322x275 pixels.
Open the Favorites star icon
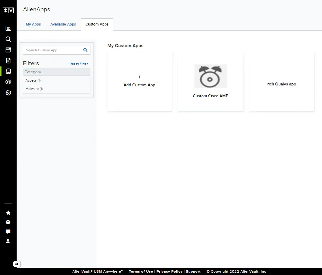click(8, 213)
